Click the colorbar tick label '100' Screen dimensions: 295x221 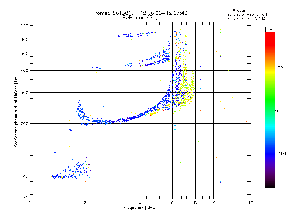(x=279, y=68)
